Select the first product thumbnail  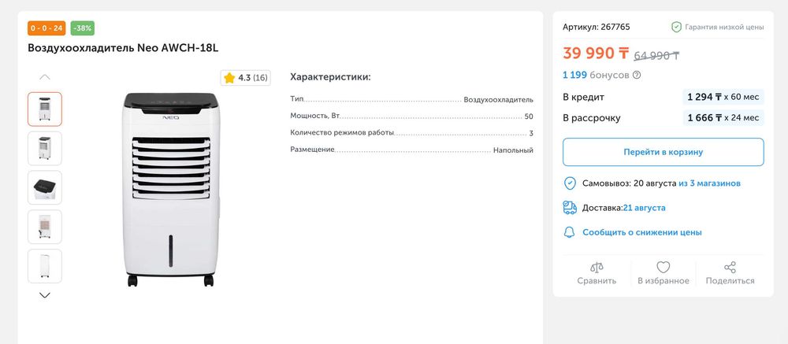tap(45, 109)
